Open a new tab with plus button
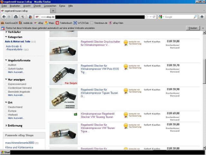This screenshot has height=155, width=206. coord(53,11)
